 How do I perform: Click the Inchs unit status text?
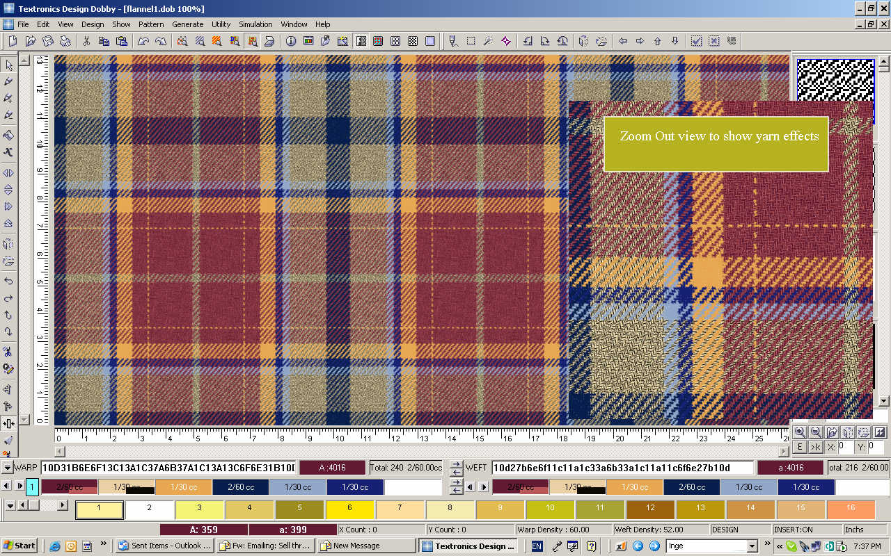(854, 530)
